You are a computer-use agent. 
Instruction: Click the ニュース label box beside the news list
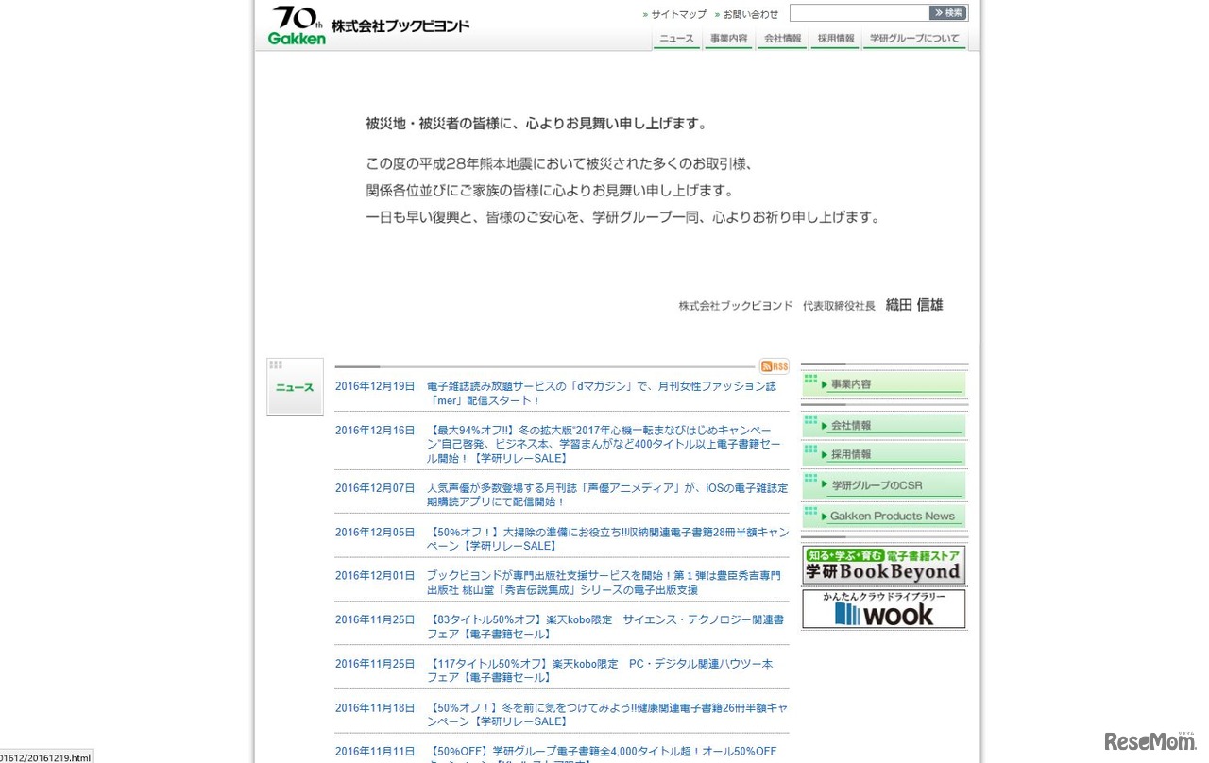[x=294, y=387]
